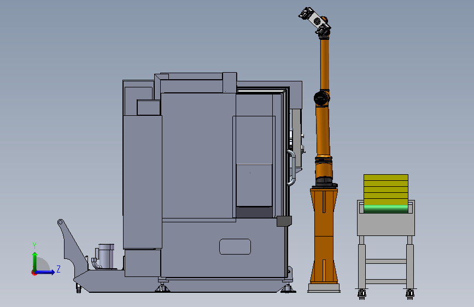Viewport: 474px width, 307px height.
Task: Click the cart's left caster wheel
Action: [x=362, y=294]
